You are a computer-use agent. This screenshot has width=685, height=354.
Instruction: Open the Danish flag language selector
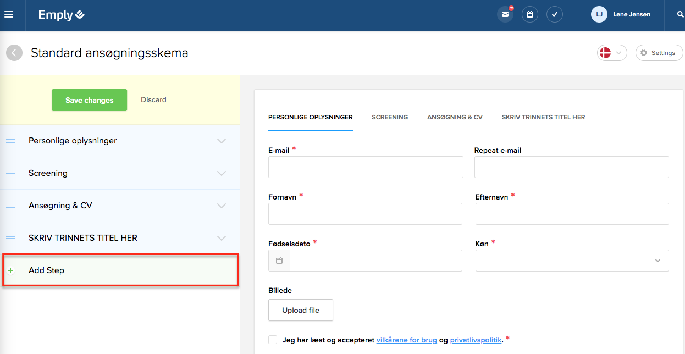tap(611, 53)
